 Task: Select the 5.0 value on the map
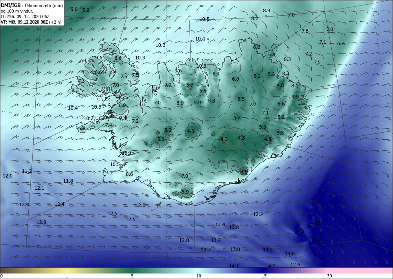click(263, 127)
